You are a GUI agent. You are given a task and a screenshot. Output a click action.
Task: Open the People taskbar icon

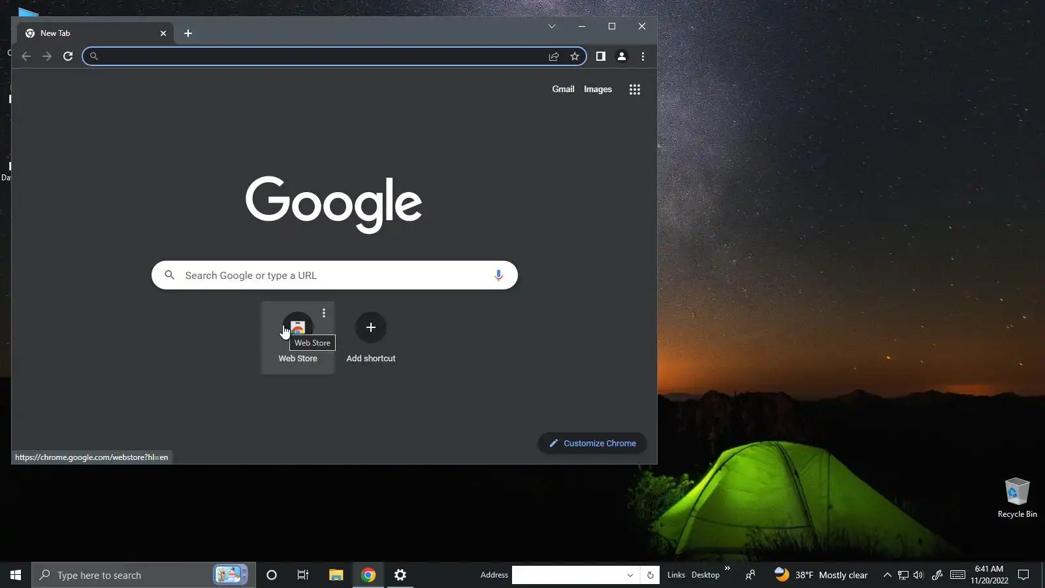tap(750, 575)
